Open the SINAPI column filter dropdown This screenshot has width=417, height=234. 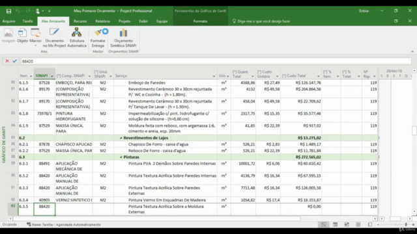point(52,77)
